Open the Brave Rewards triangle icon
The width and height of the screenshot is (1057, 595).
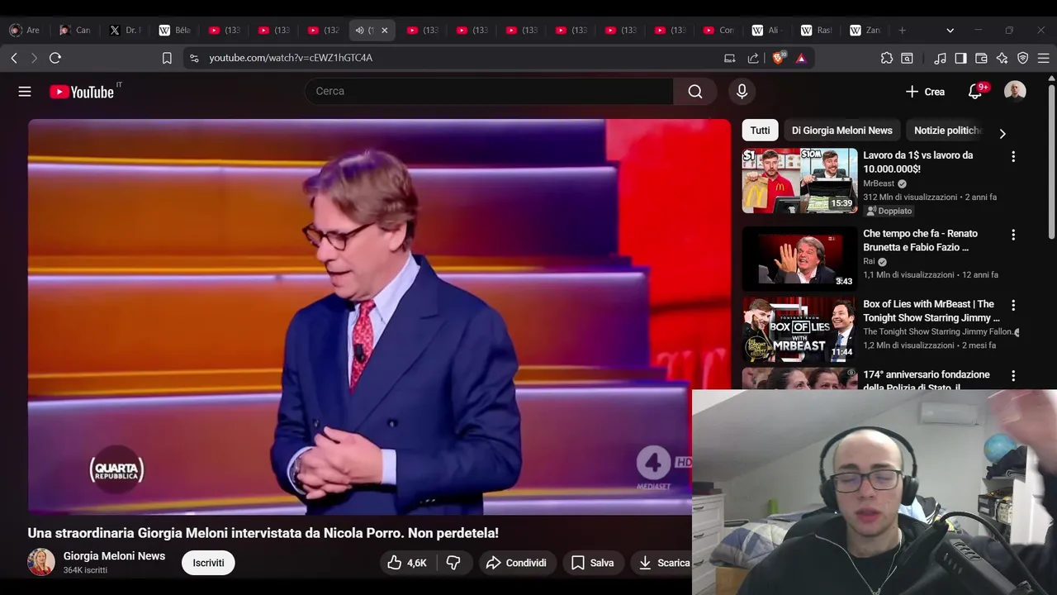[x=801, y=58]
